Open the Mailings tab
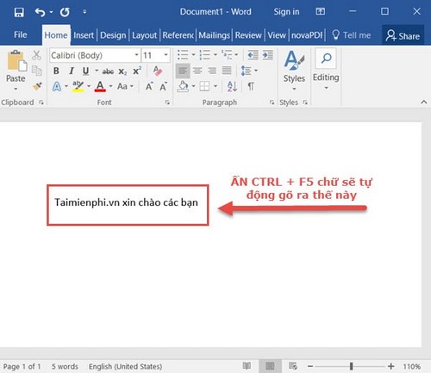 pos(214,35)
